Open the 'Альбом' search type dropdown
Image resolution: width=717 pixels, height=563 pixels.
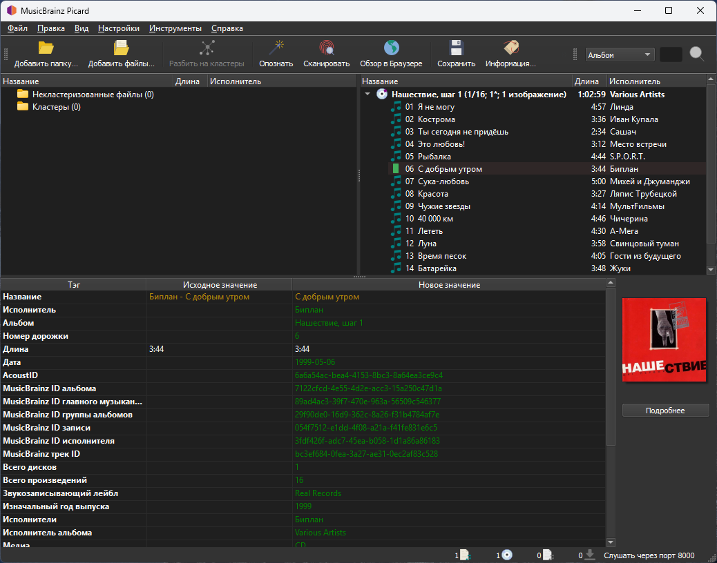pyautogui.click(x=620, y=54)
